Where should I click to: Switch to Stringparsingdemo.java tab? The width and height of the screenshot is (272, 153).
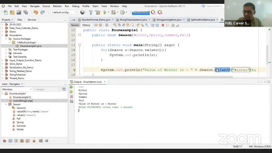[169, 20]
